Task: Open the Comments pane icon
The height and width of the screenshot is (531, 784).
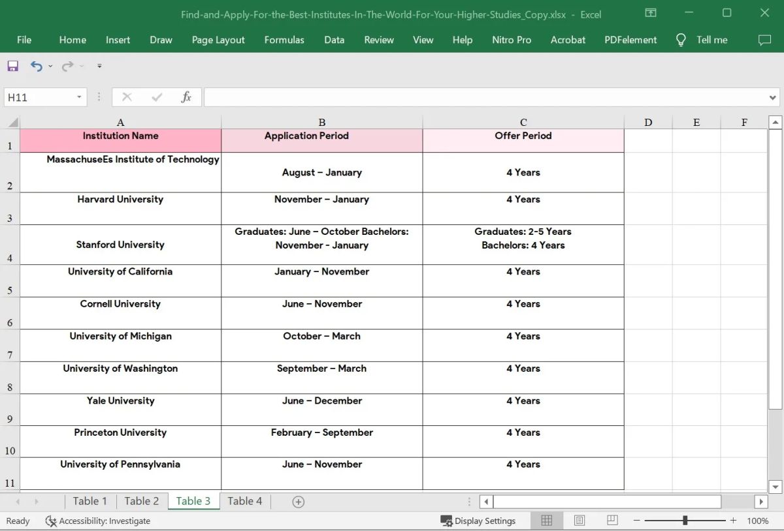Action: (x=764, y=40)
